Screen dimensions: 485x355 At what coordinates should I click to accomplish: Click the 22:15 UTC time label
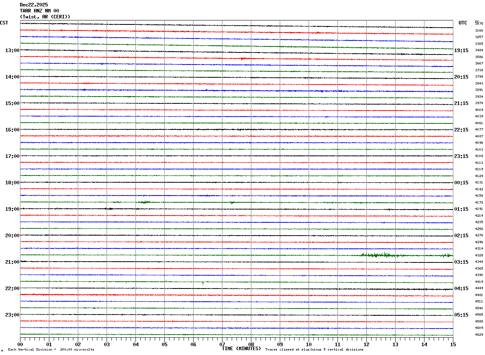461,130
